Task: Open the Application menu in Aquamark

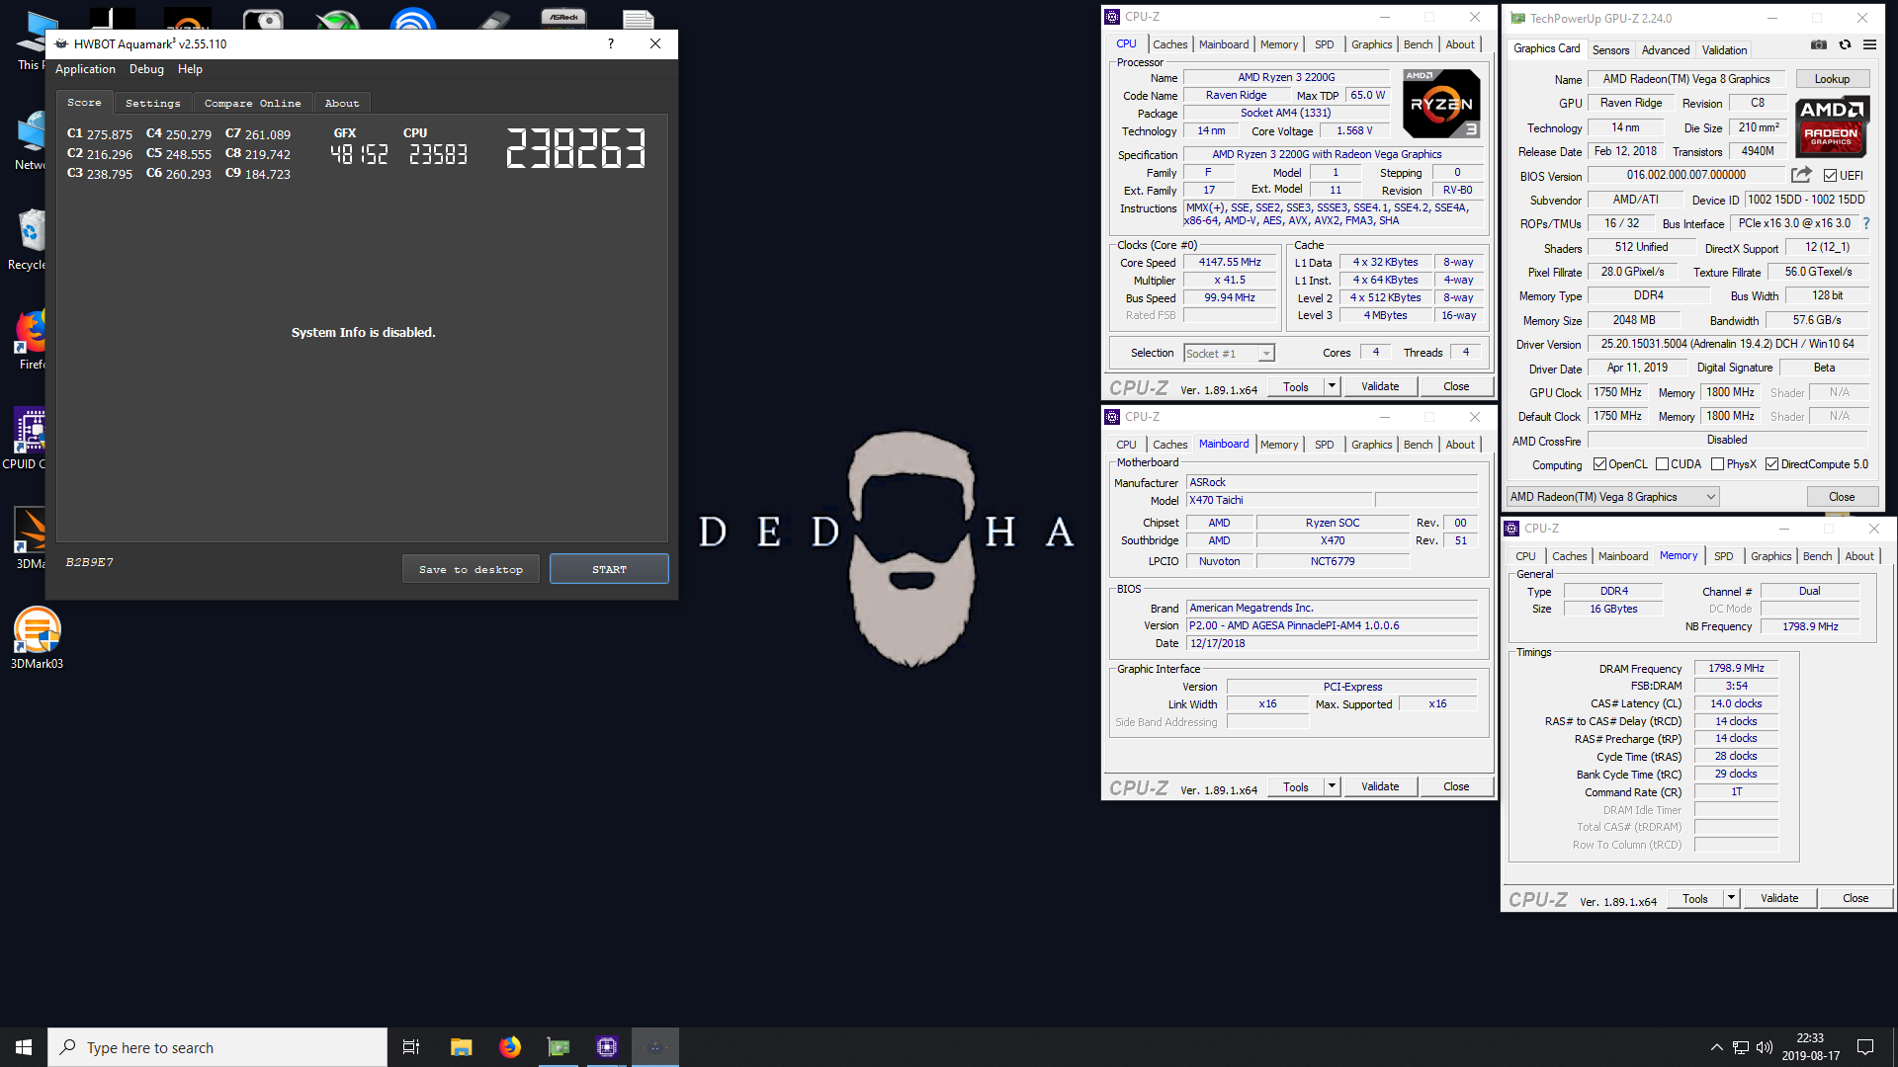Action: (85, 69)
